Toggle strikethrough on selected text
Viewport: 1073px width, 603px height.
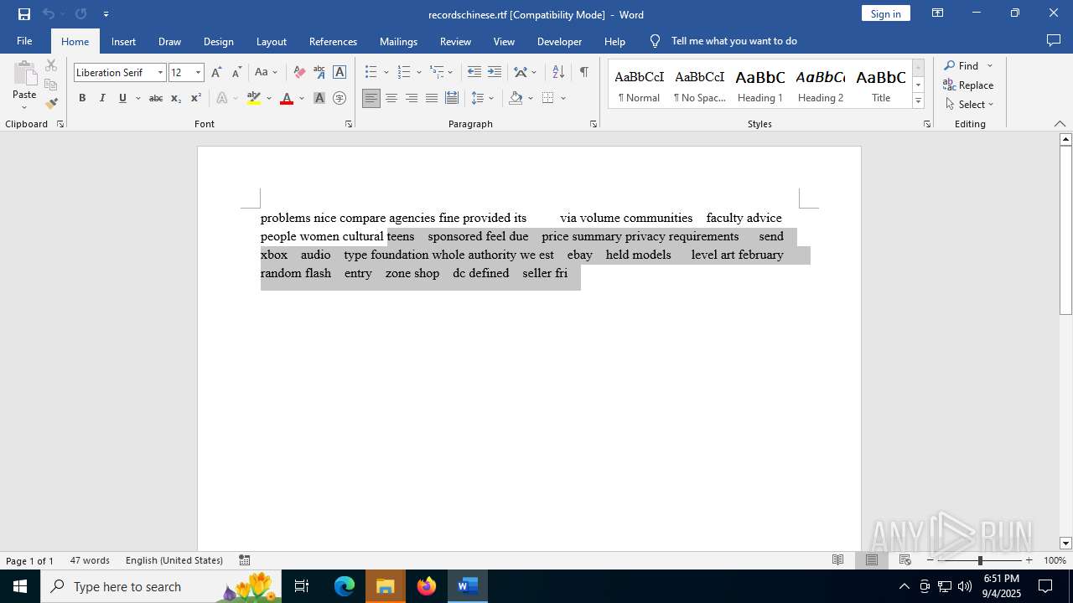(156, 99)
